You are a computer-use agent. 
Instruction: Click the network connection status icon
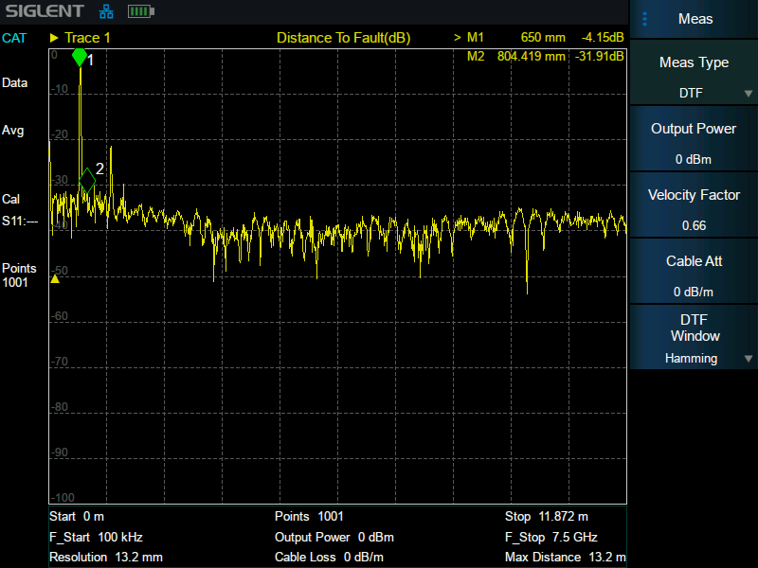pos(106,12)
